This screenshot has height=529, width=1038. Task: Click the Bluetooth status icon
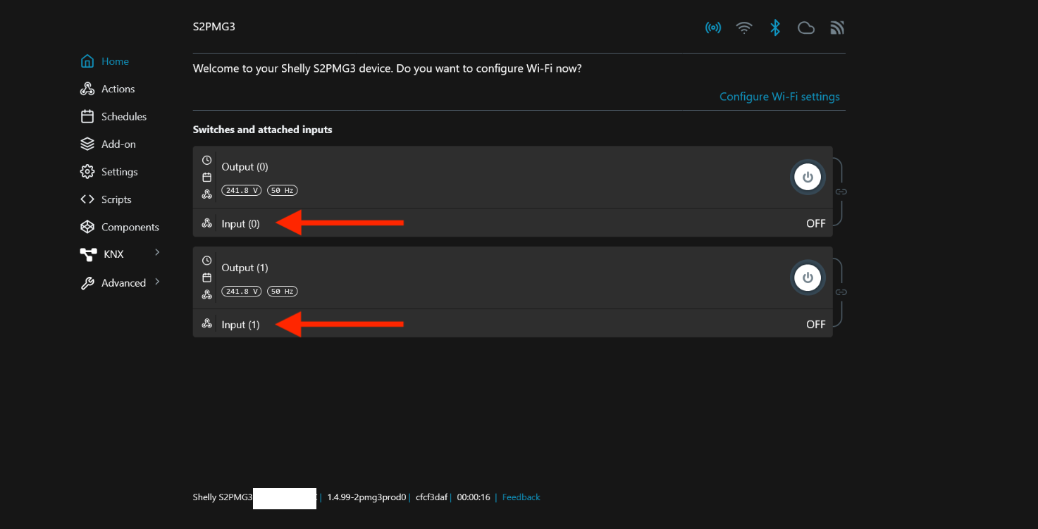click(x=775, y=27)
